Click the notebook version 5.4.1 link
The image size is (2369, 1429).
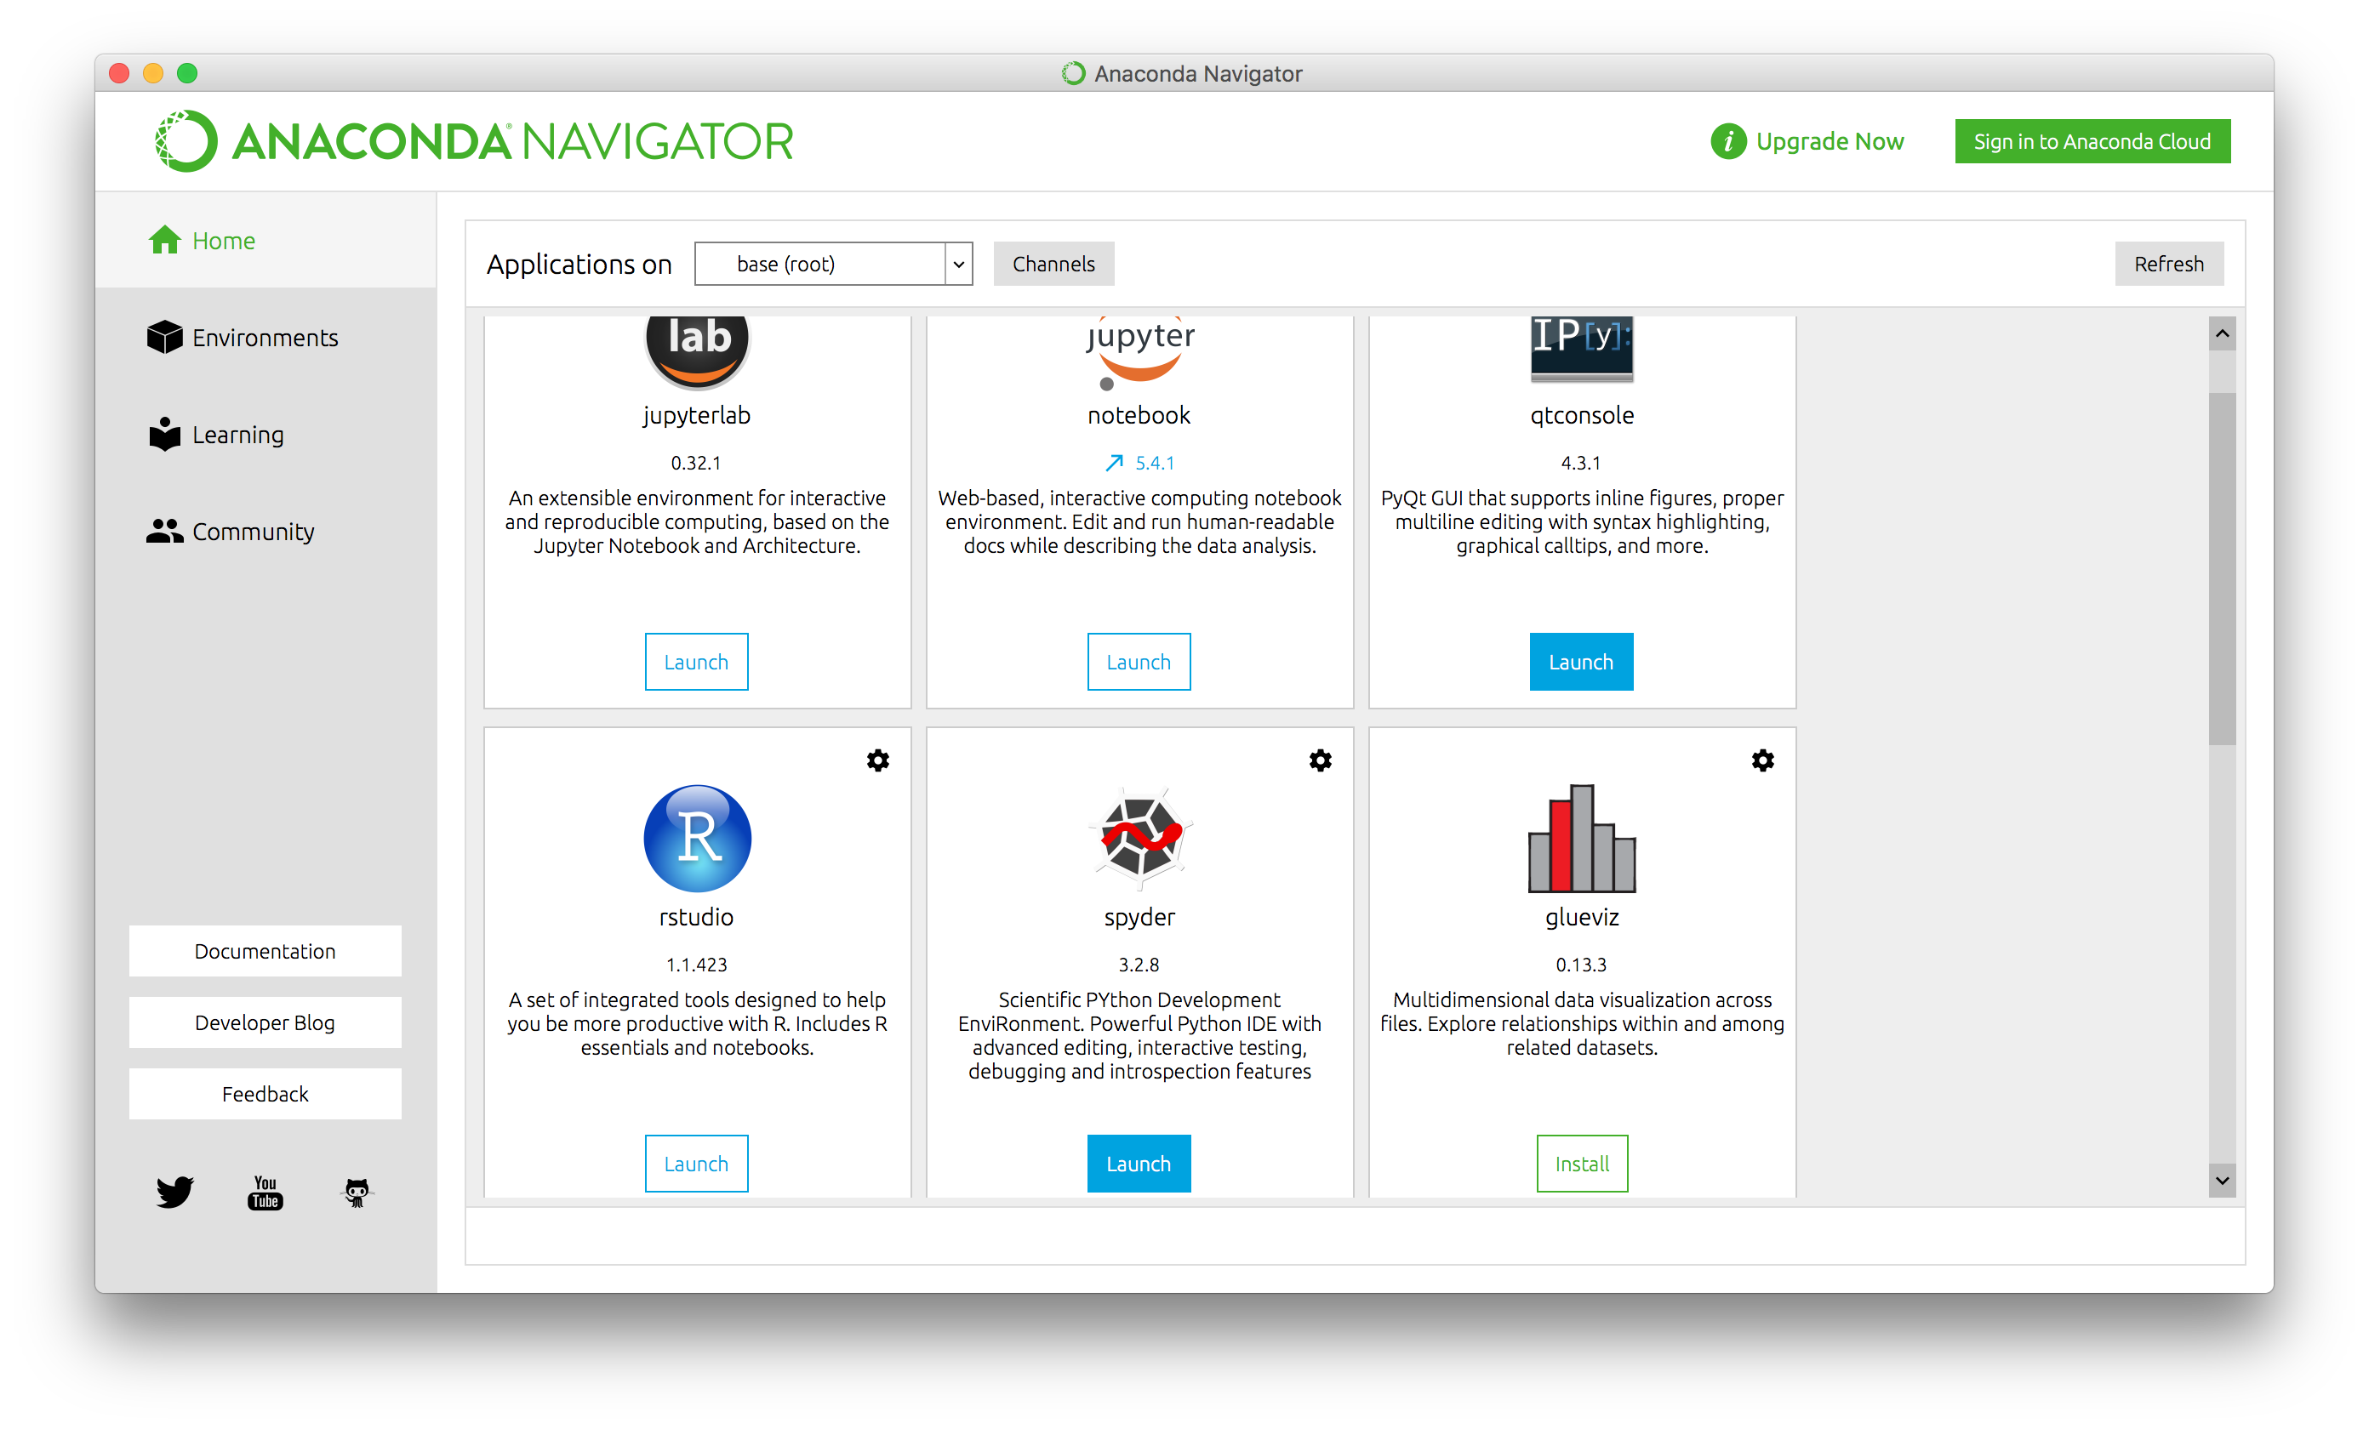(1154, 464)
